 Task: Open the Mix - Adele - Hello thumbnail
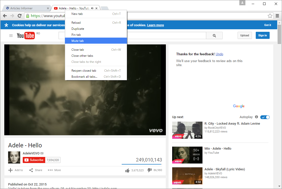pyautogui.click(x=187, y=155)
